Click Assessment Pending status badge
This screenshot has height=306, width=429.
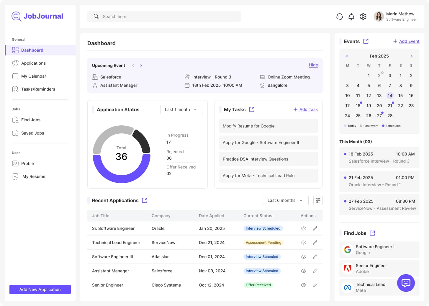(x=263, y=243)
